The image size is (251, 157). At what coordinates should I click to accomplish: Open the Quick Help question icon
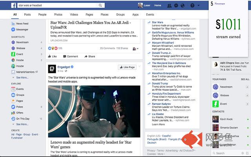click(192, 5)
